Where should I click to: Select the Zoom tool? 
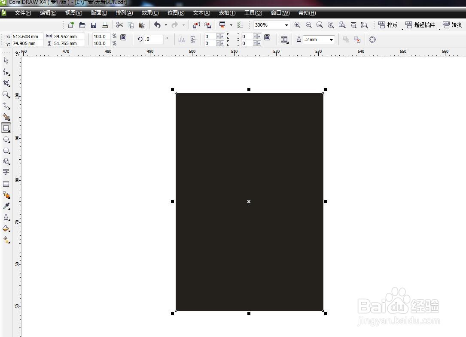point(6,94)
